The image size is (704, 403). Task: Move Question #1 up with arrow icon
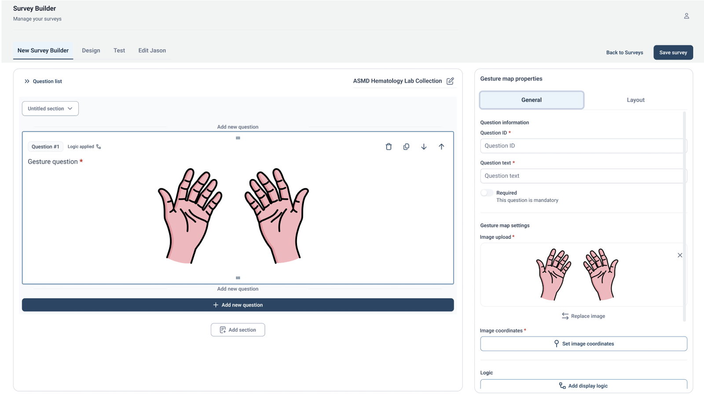[x=441, y=147]
